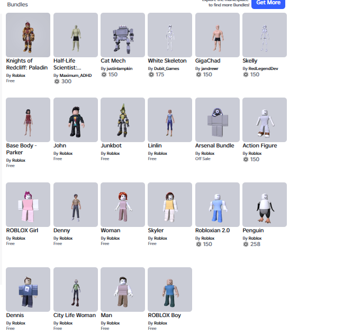Open the GigaChad bundle thumbnail
362x333 pixels.
[218, 35]
